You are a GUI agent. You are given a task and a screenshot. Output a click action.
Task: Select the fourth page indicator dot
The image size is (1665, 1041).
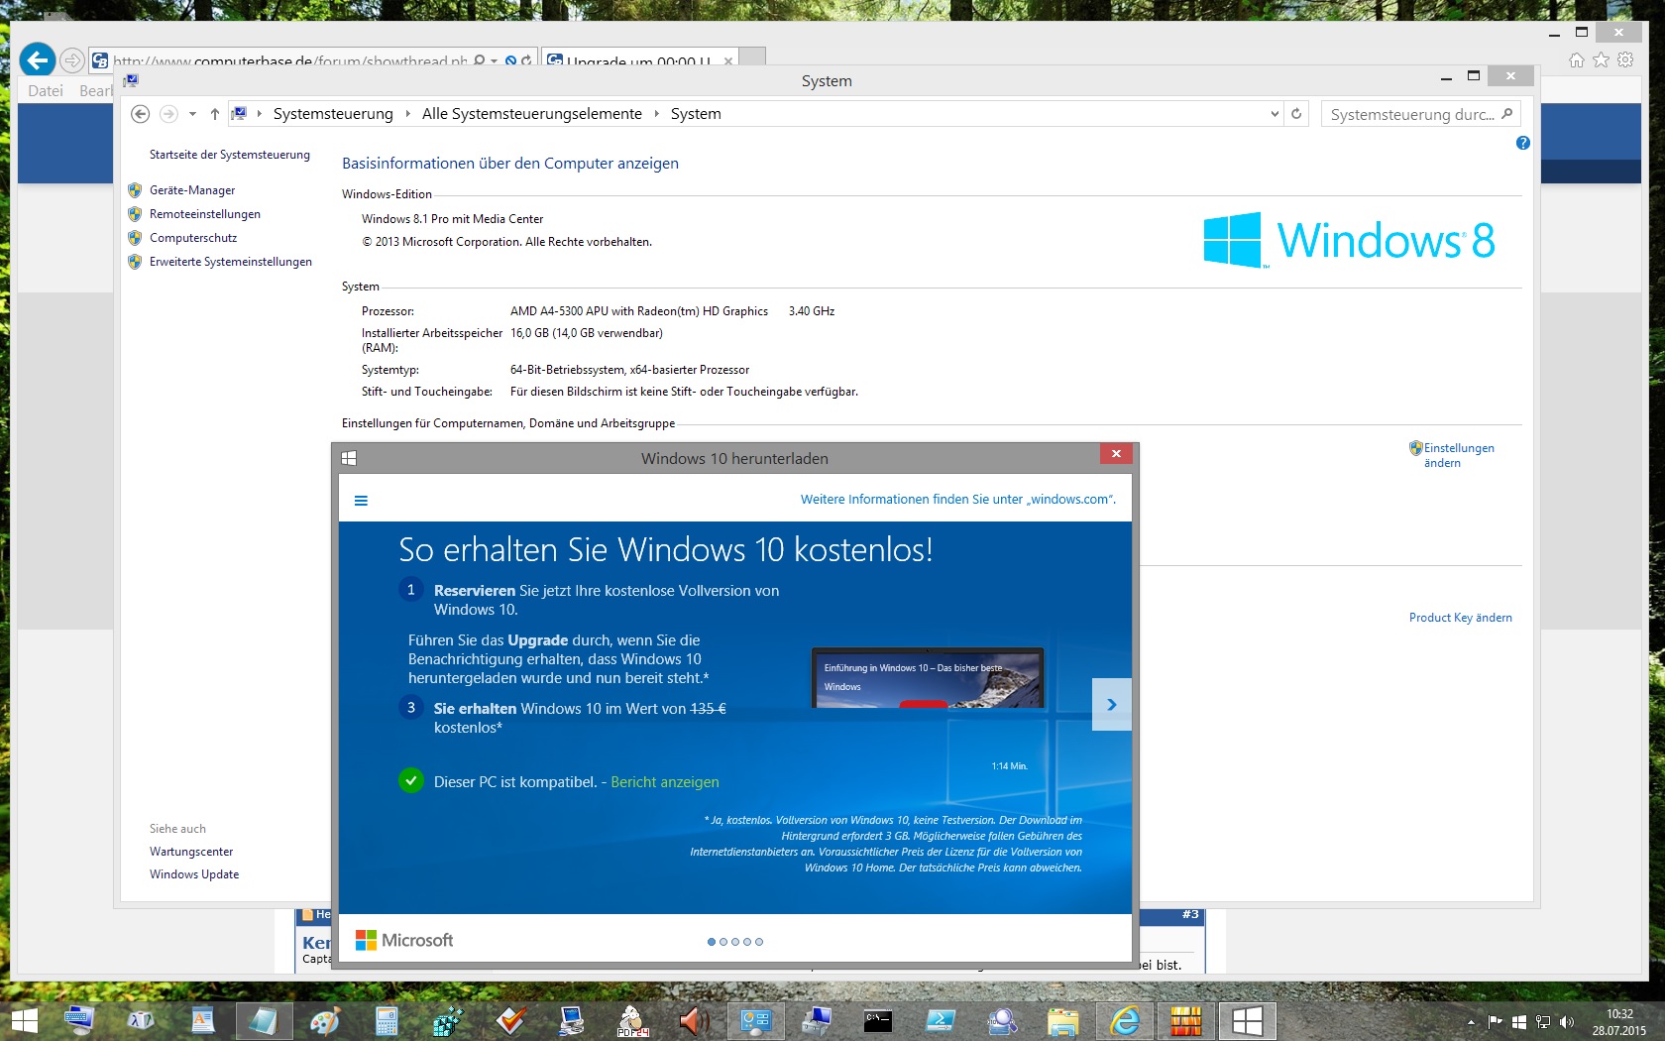(747, 942)
